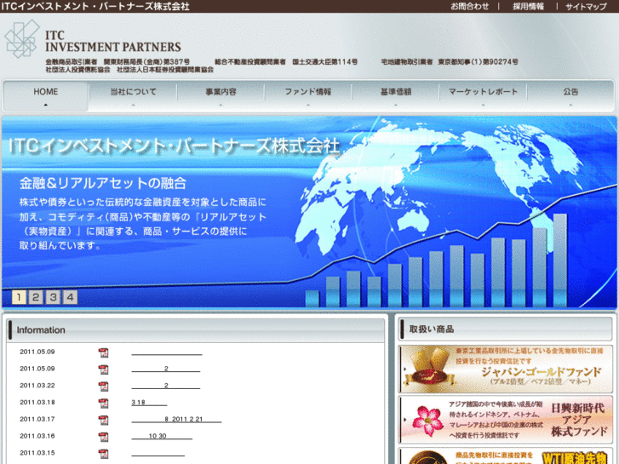Show banner slide 1
Viewport: 619px width, 464px height.
19,297
